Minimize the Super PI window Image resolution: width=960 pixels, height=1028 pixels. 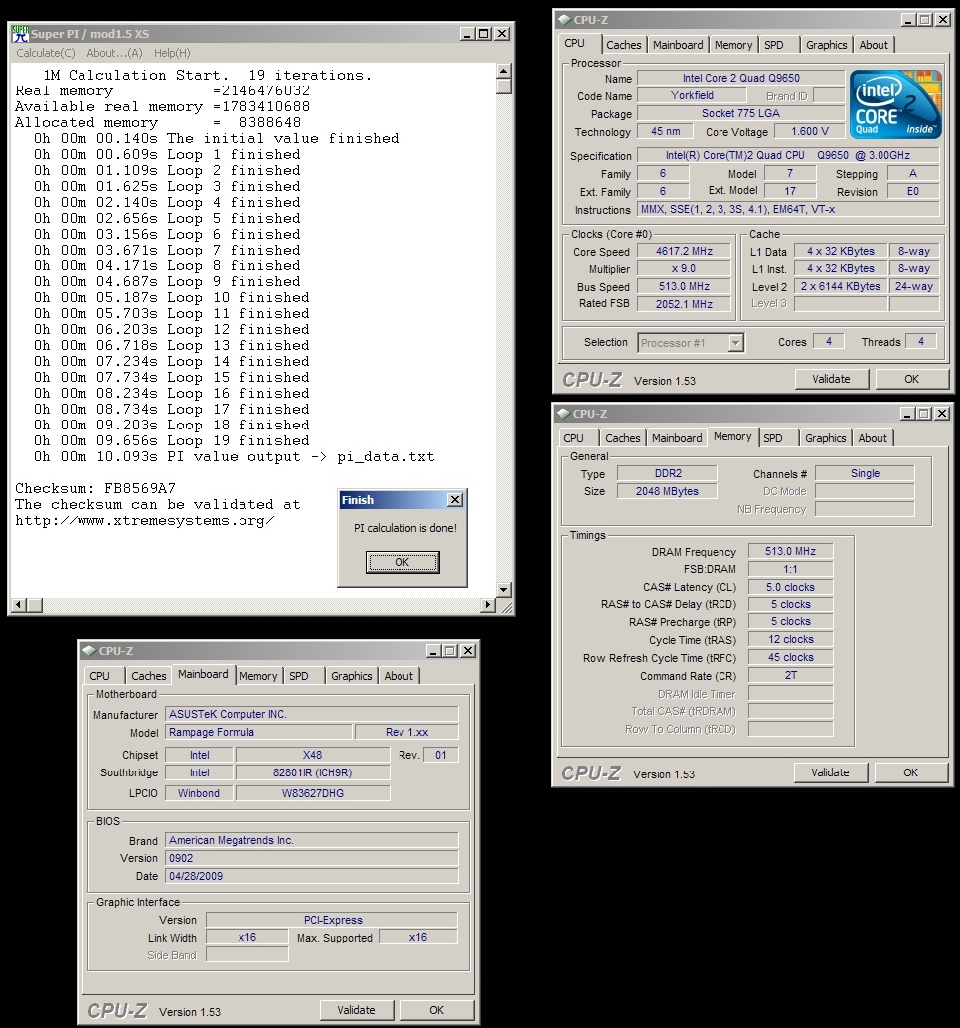tap(467, 34)
